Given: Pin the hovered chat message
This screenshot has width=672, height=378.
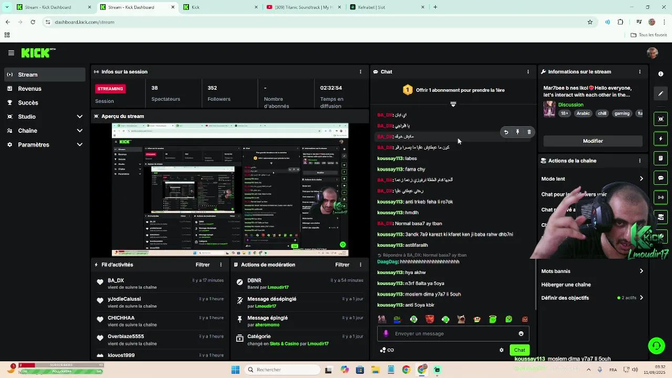Looking at the screenshot, I should click(x=518, y=132).
